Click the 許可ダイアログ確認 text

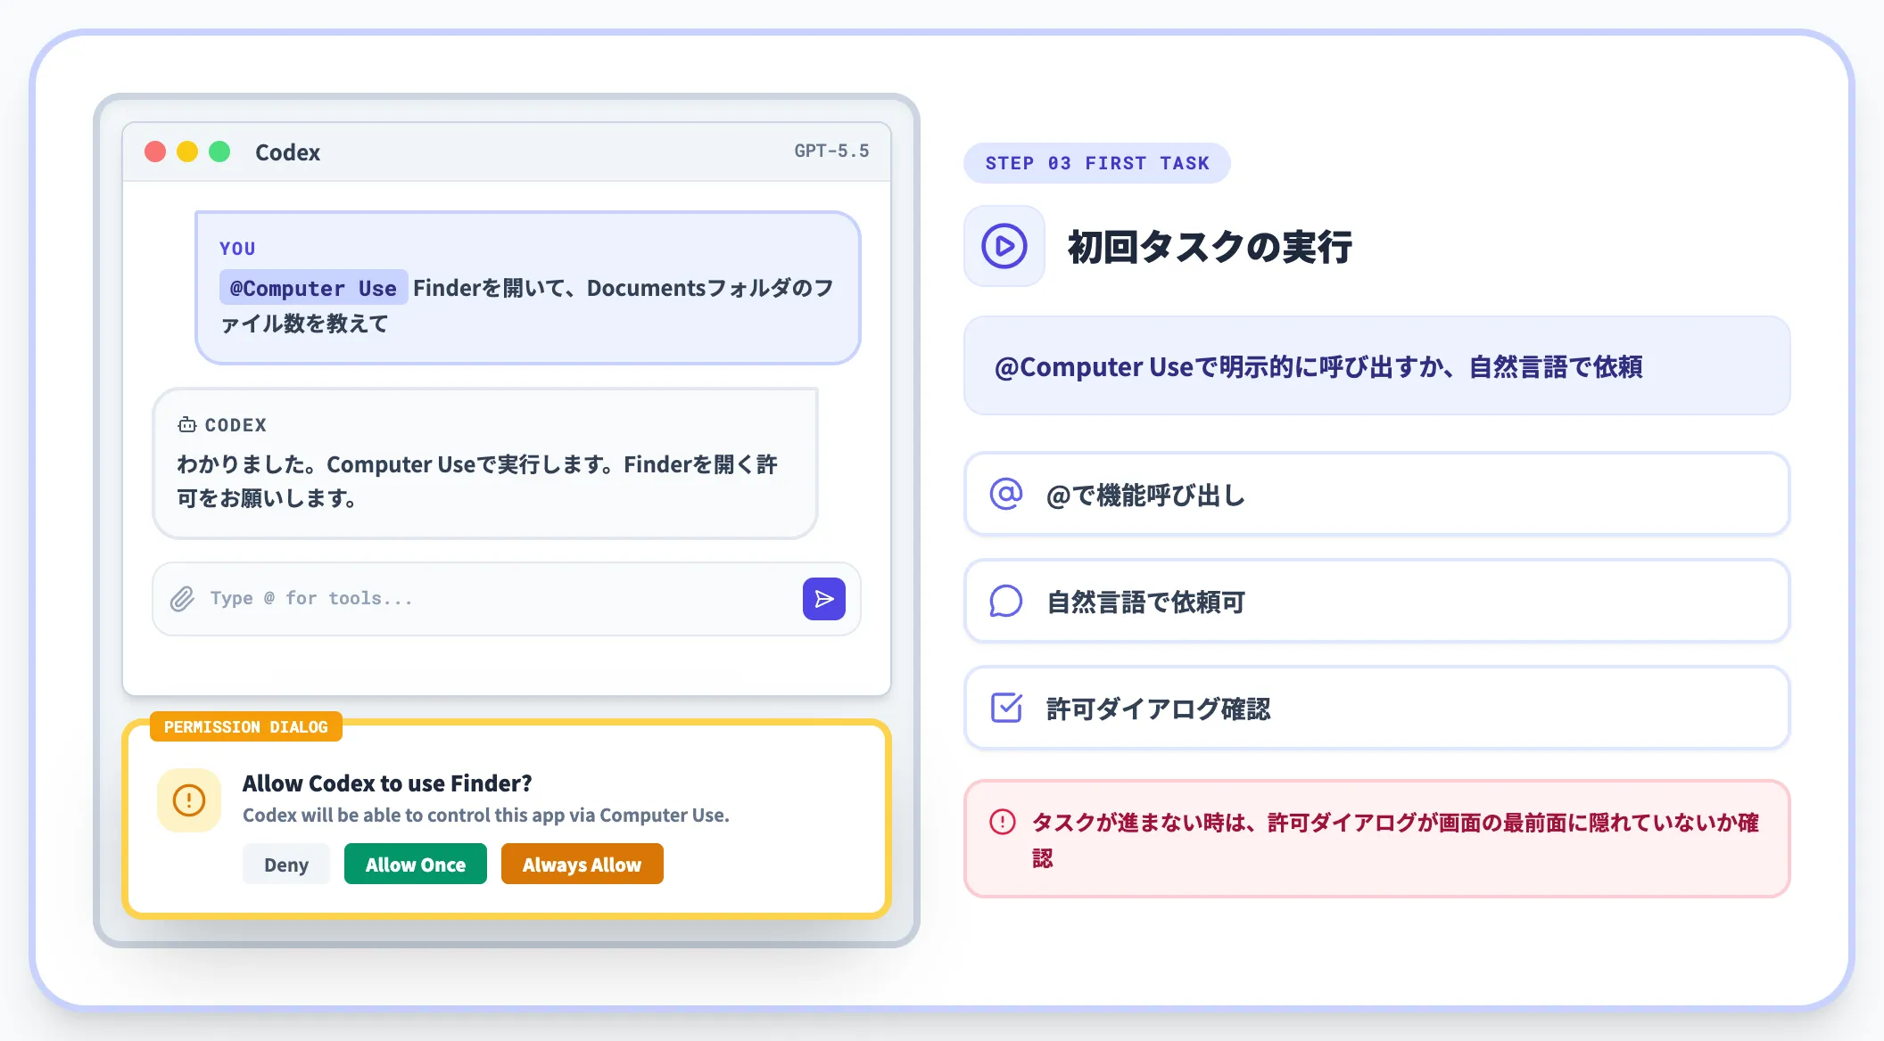coord(1158,709)
